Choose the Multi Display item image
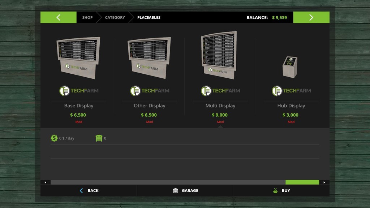Image resolution: width=370 pixels, height=208 pixels. (x=219, y=55)
